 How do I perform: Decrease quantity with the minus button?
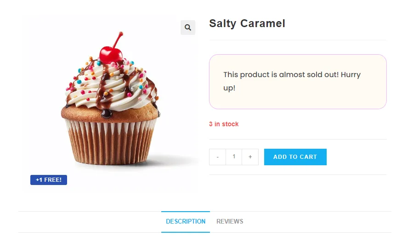pyautogui.click(x=217, y=157)
